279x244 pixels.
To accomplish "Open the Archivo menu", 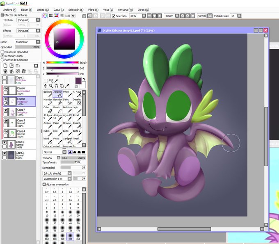I will point(9,10).
